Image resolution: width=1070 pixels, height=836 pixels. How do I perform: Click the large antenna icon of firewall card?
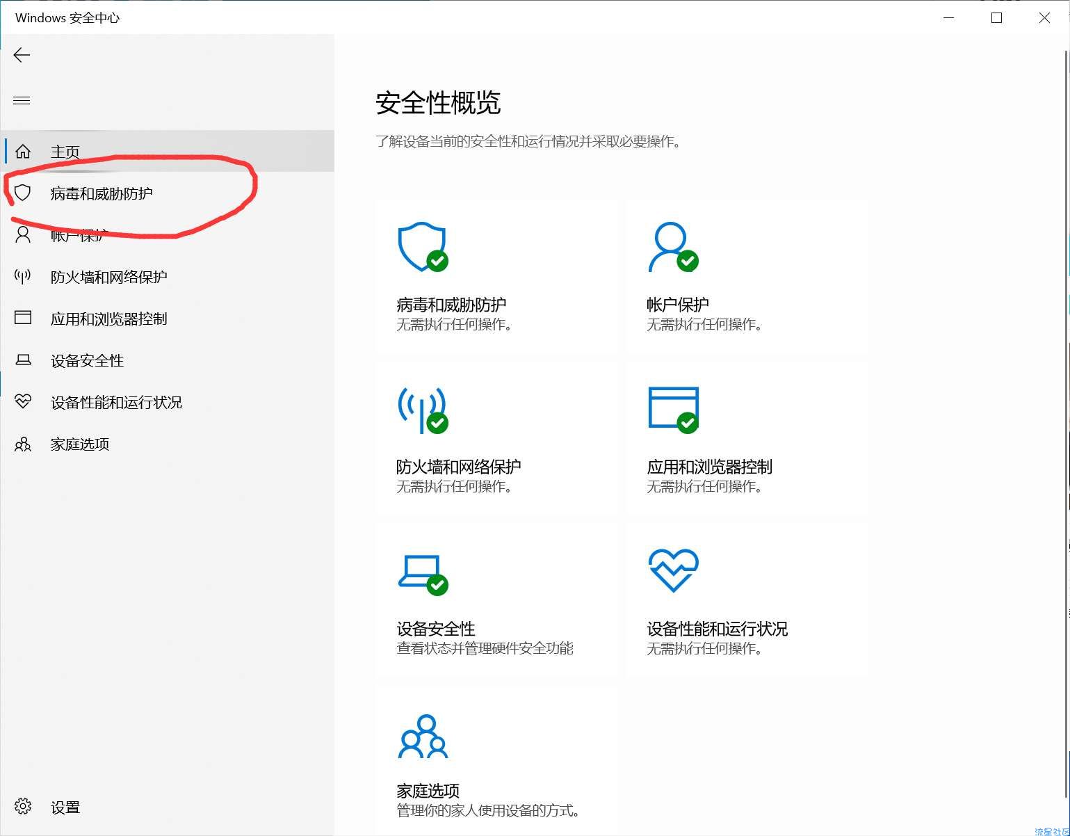[x=423, y=410]
